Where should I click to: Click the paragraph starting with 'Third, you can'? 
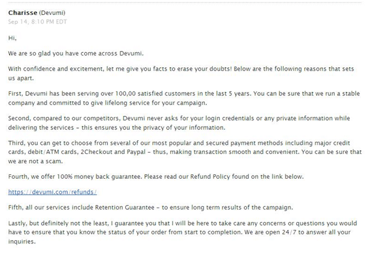coord(185,152)
